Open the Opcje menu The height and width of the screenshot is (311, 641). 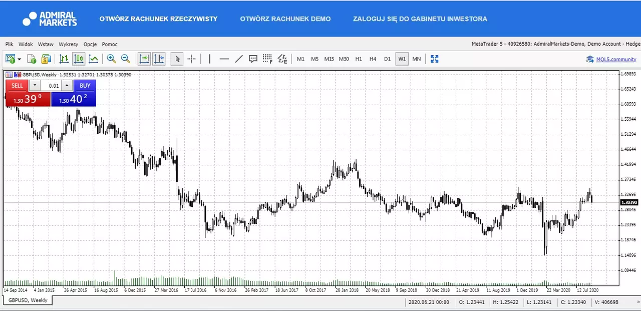(x=90, y=44)
